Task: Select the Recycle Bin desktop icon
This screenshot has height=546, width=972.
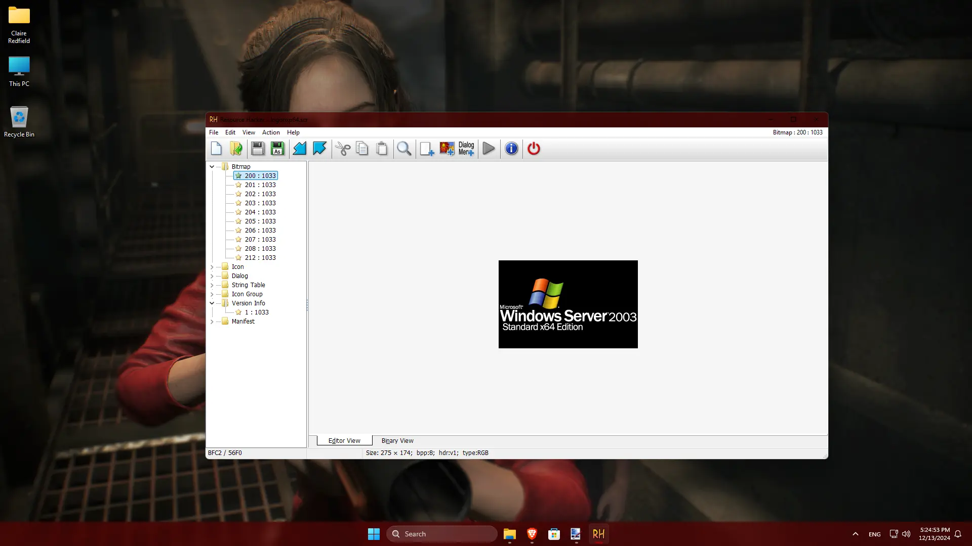Action: 19,121
